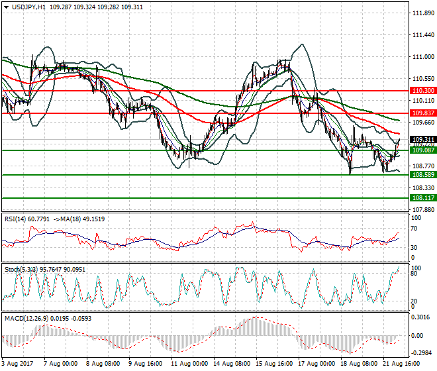Select the red resistance label 109.837
The height and width of the screenshot is (371, 437).
(423, 113)
